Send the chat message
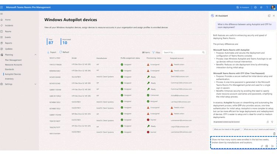 coord(273,146)
